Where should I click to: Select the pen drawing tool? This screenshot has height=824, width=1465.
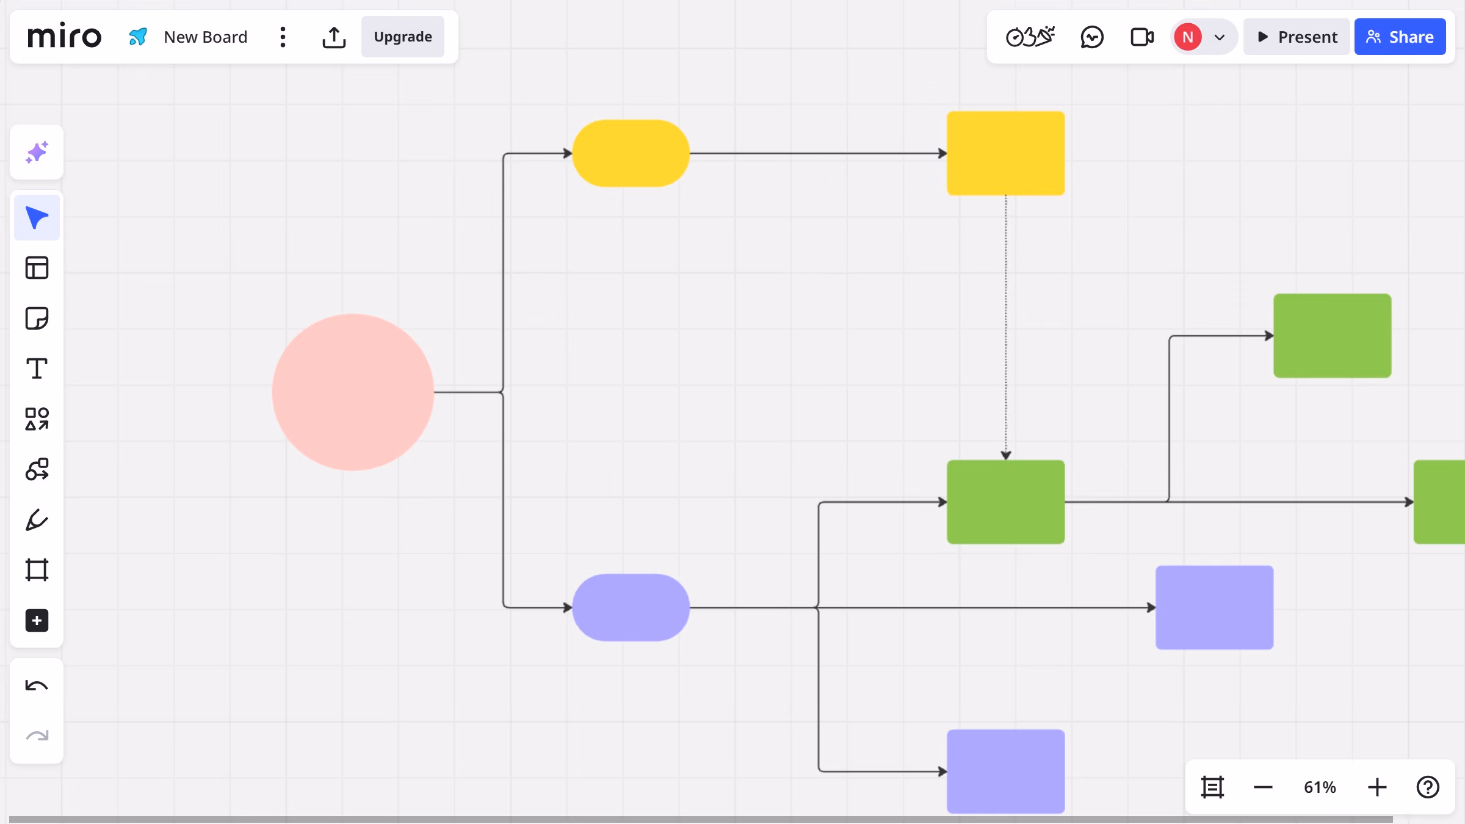click(37, 520)
